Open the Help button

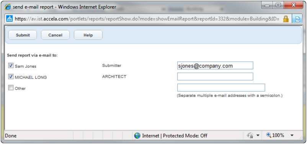(88, 35)
